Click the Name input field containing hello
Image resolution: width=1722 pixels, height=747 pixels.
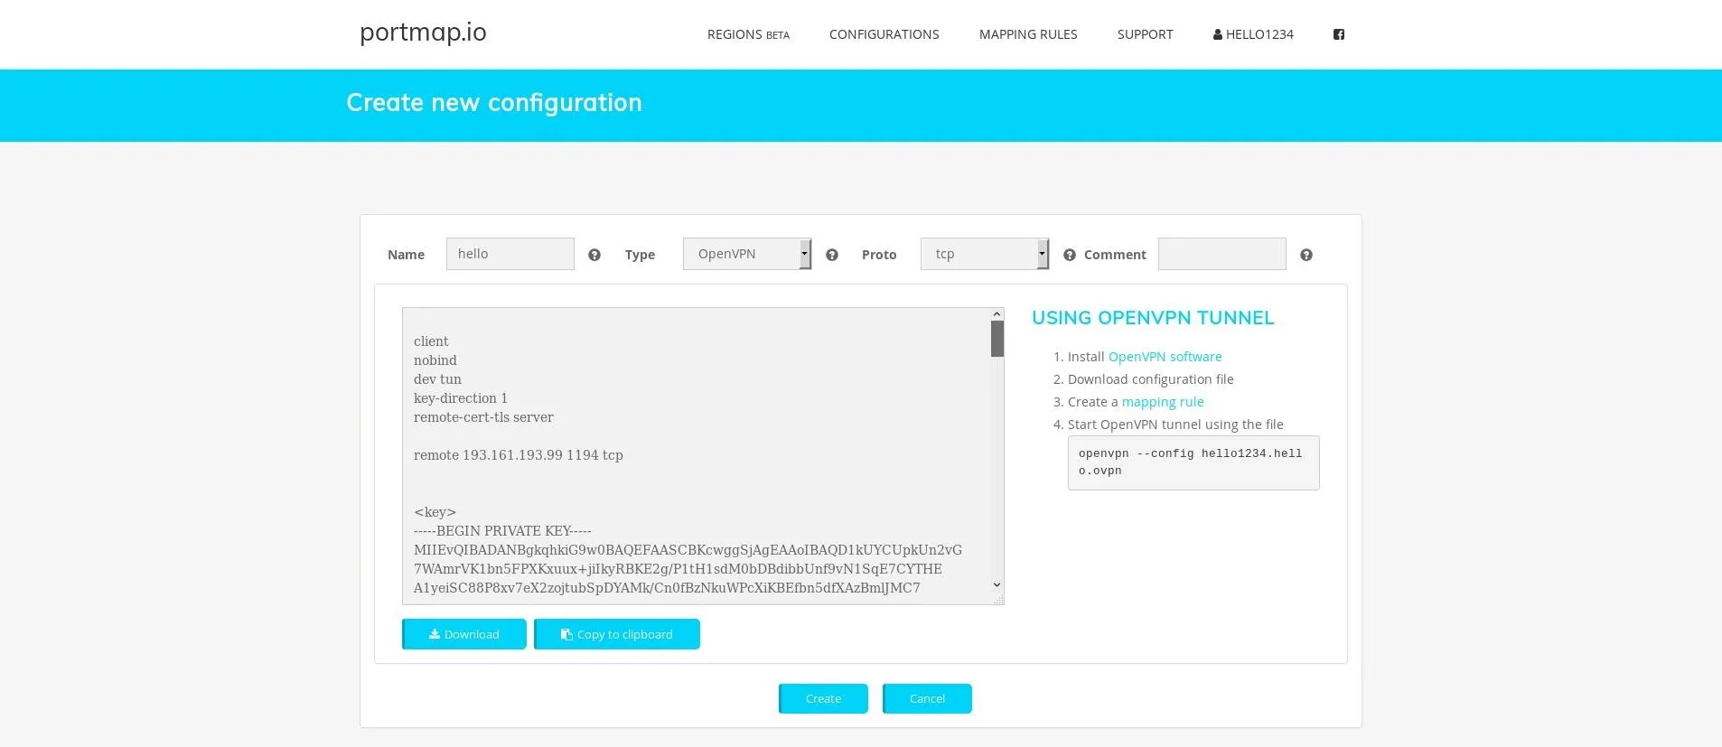[x=510, y=254]
